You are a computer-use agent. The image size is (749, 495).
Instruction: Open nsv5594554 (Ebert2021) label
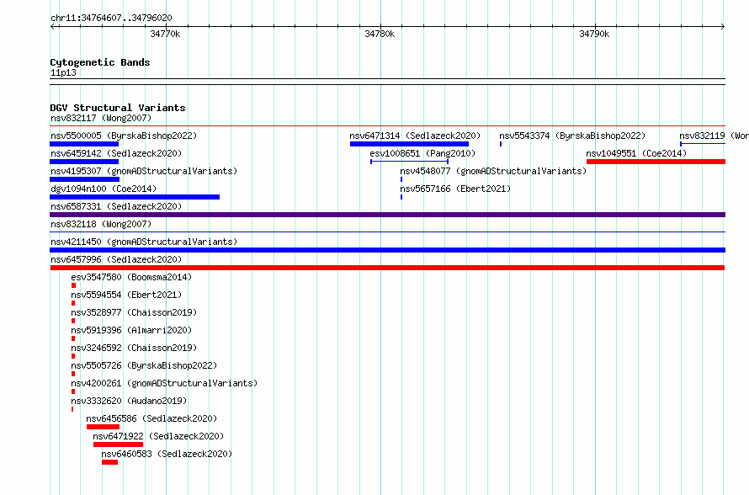click(x=126, y=295)
